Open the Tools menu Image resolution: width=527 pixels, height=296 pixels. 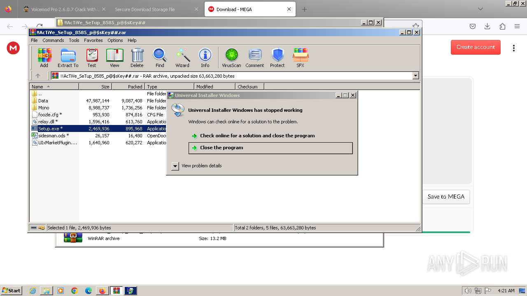pyautogui.click(x=74, y=40)
